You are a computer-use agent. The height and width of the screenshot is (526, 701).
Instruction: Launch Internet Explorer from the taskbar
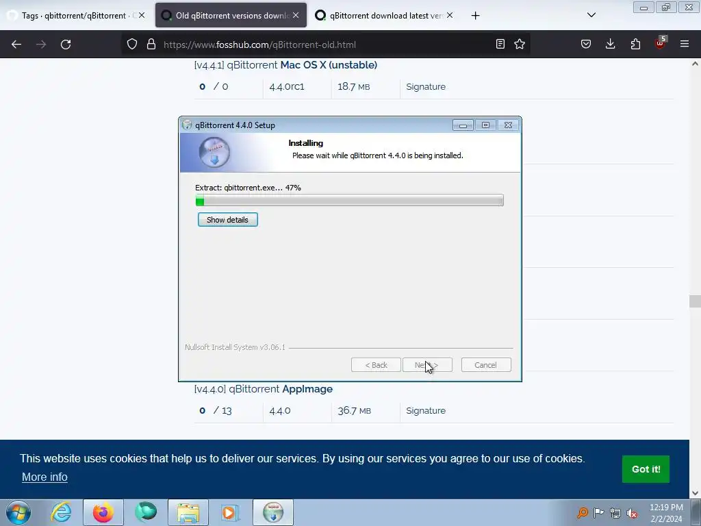coord(61,512)
